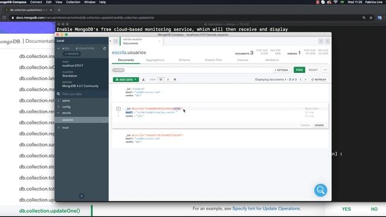The height and width of the screenshot is (217, 386).
Task: Click the browser address bar URL
Action: pos(85,17)
